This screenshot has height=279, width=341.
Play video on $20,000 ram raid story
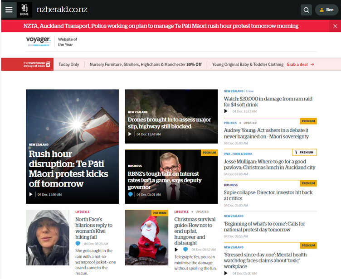click(226, 111)
